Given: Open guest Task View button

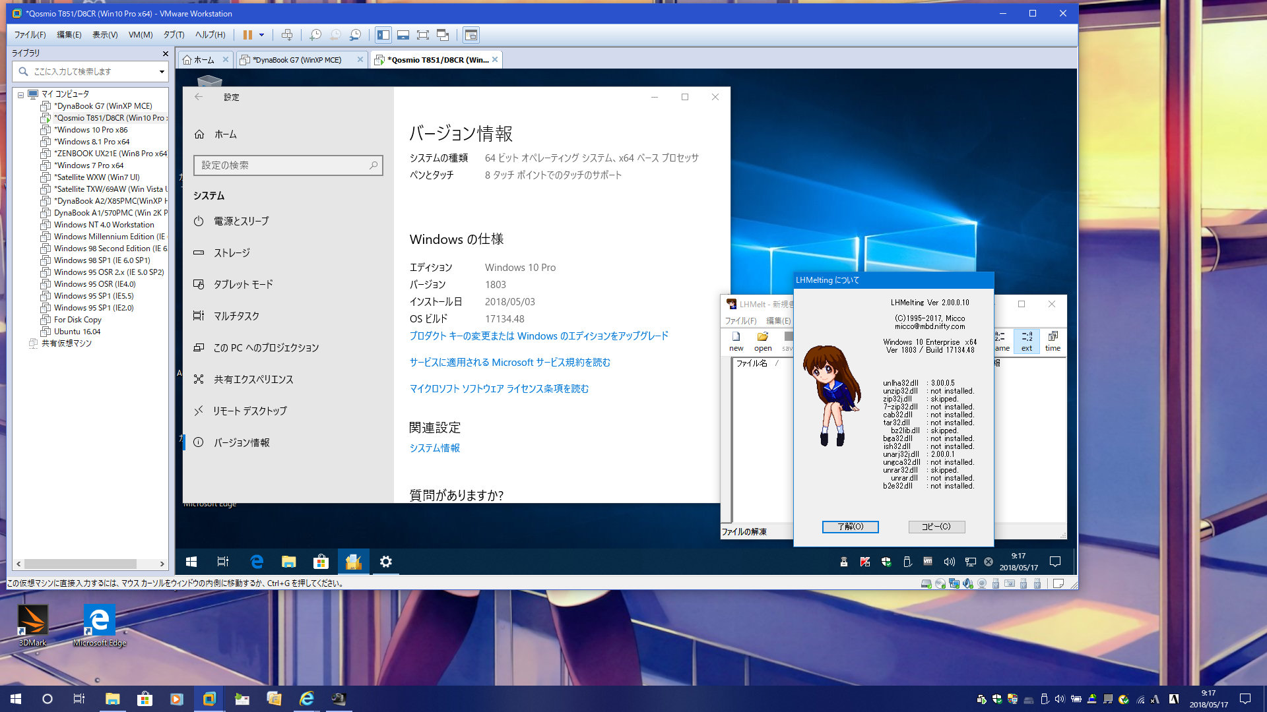Looking at the screenshot, I should pyautogui.click(x=223, y=562).
